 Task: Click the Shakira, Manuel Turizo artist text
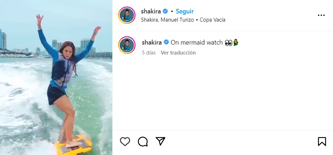[167, 20]
